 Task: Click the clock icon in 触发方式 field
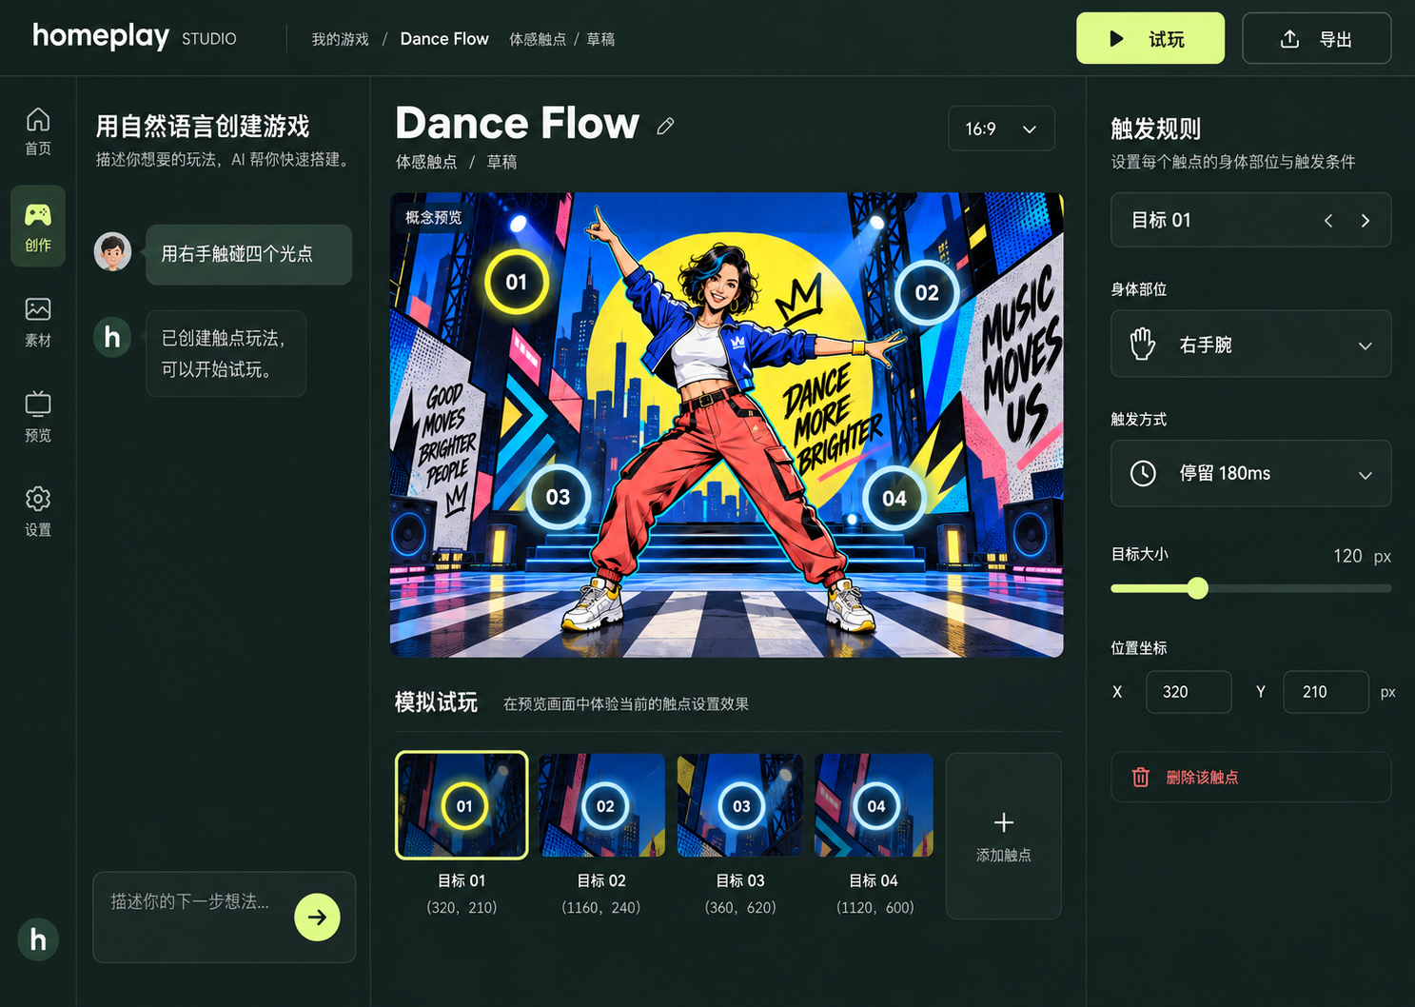click(1143, 473)
